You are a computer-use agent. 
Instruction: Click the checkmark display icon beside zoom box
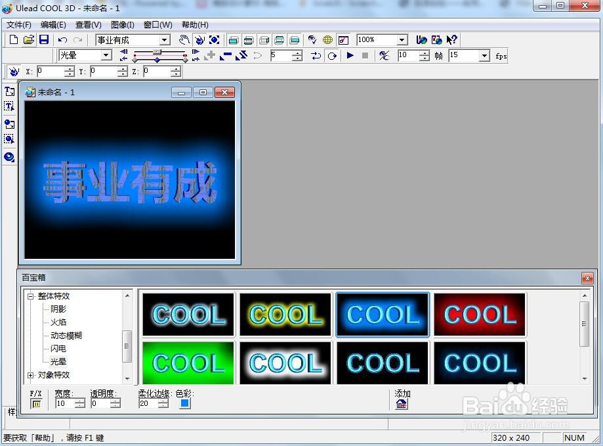(x=343, y=40)
